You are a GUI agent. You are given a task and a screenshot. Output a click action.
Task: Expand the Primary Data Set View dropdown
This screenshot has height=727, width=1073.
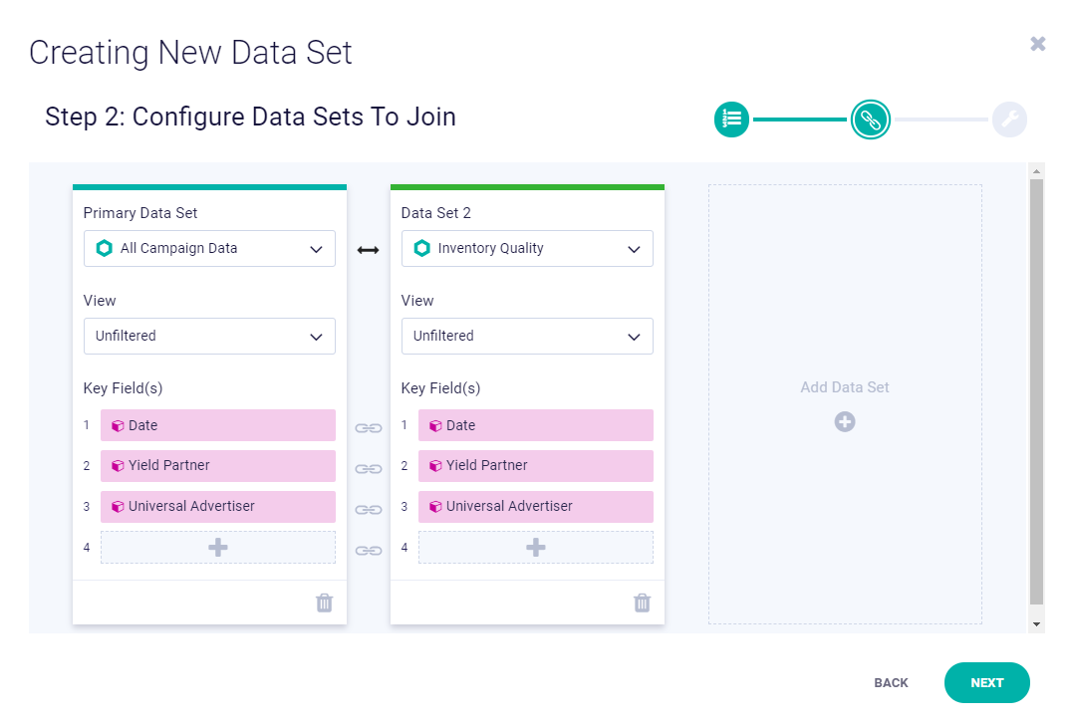click(209, 336)
